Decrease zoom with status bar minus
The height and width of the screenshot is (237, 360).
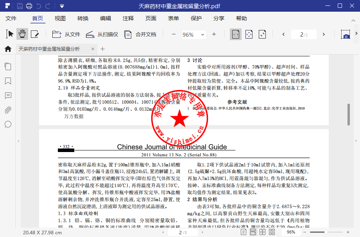(x=305, y=232)
